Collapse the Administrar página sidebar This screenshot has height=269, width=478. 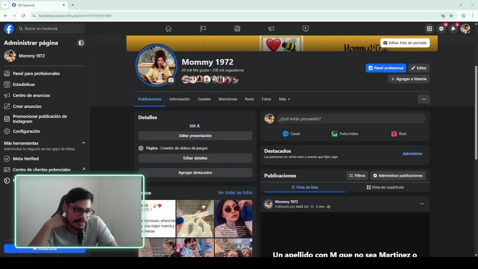(x=81, y=43)
